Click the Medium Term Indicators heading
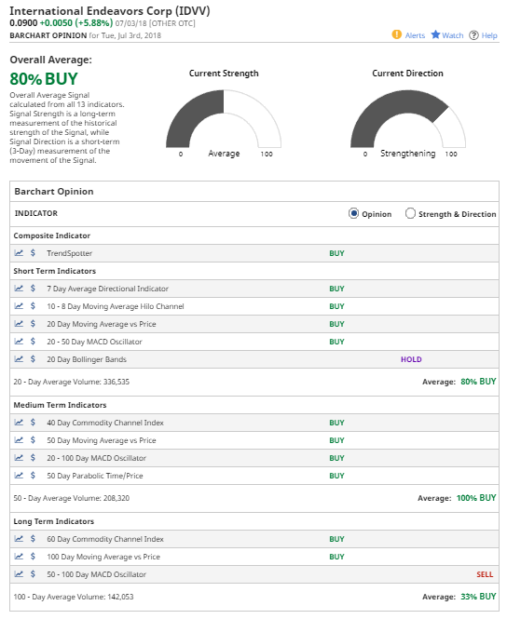Image resolution: width=507 pixels, height=619 pixels. [x=60, y=405]
